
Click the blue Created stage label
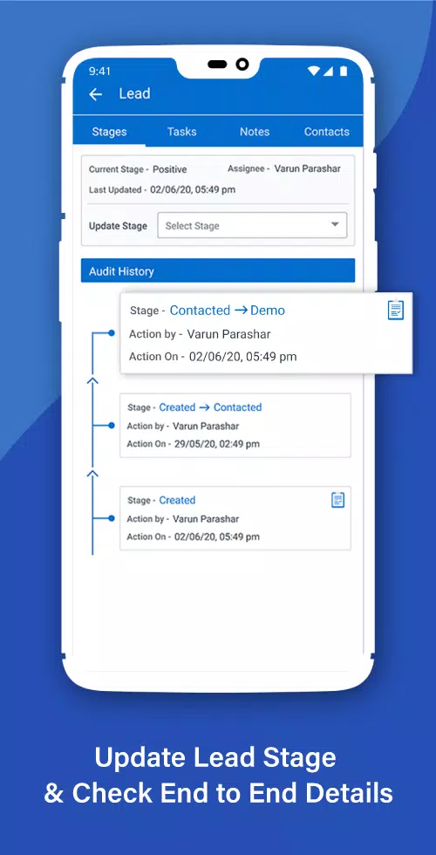(x=177, y=500)
